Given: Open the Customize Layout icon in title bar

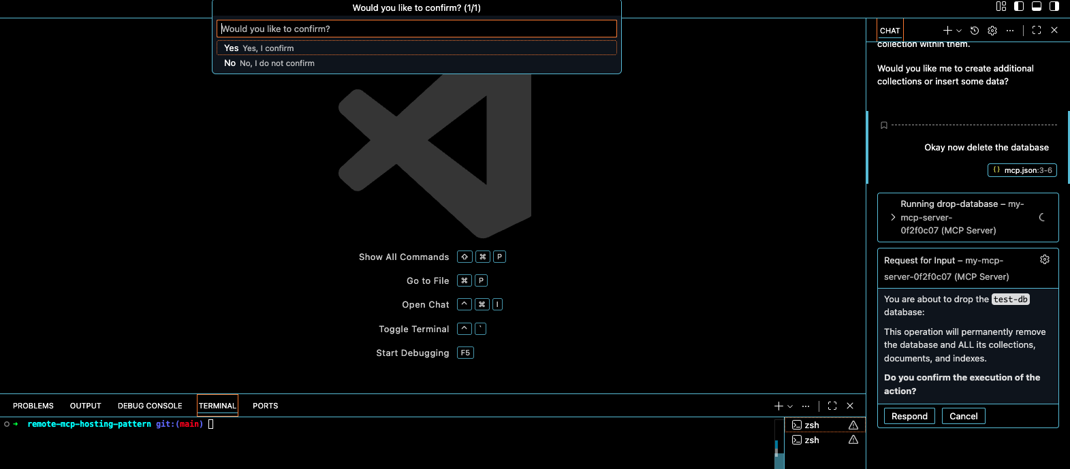Looking at the screenshot, I should pos(1001,6).
